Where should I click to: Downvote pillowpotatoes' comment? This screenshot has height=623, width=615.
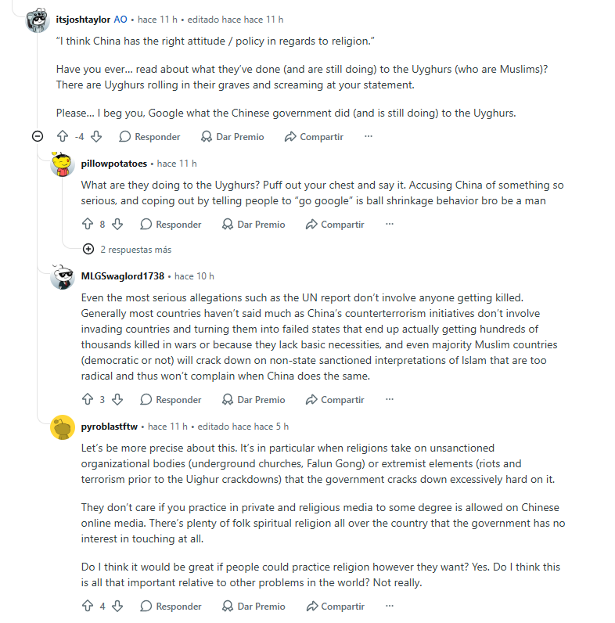point(117,225)
